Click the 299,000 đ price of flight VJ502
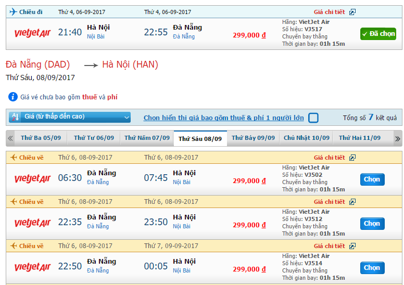 click(x=249, y=181)
